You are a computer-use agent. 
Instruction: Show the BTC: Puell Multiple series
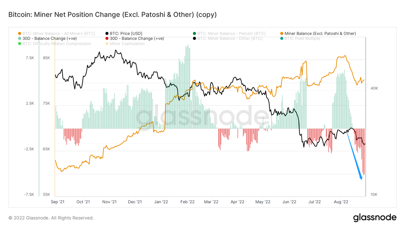tap(302, 39)
